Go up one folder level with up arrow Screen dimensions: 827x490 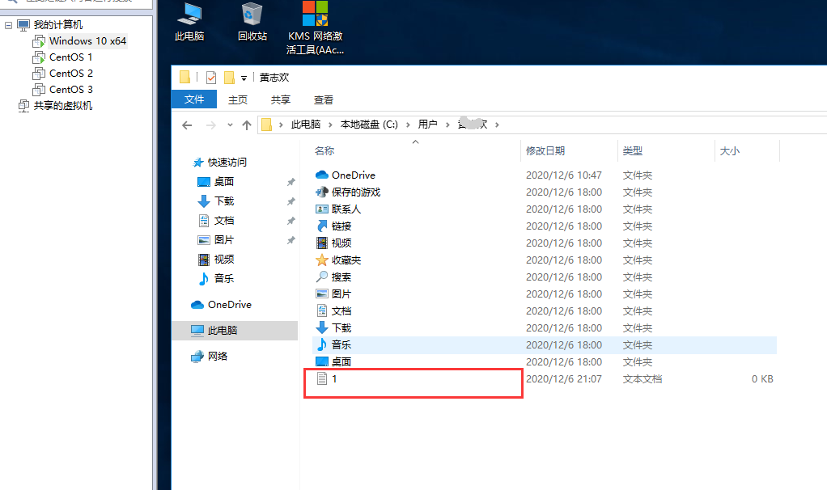247,125
